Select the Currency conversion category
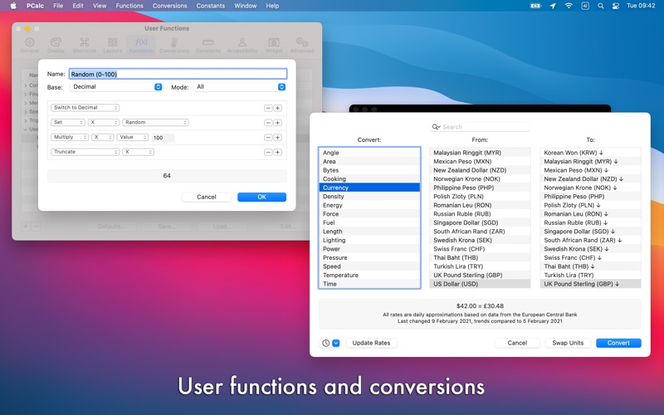 (x=369, y=188)
